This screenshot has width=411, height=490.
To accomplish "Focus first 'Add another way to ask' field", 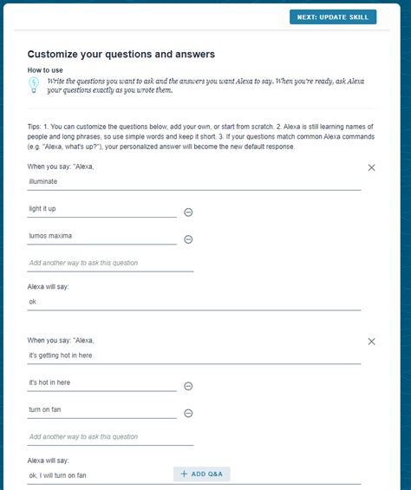I will click(110, 264).
